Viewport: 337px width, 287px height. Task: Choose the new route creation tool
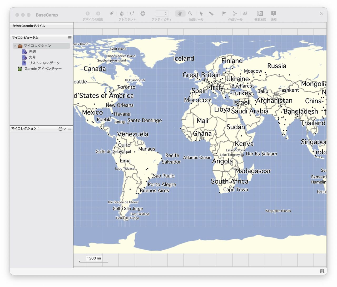(x=235, y=13)
